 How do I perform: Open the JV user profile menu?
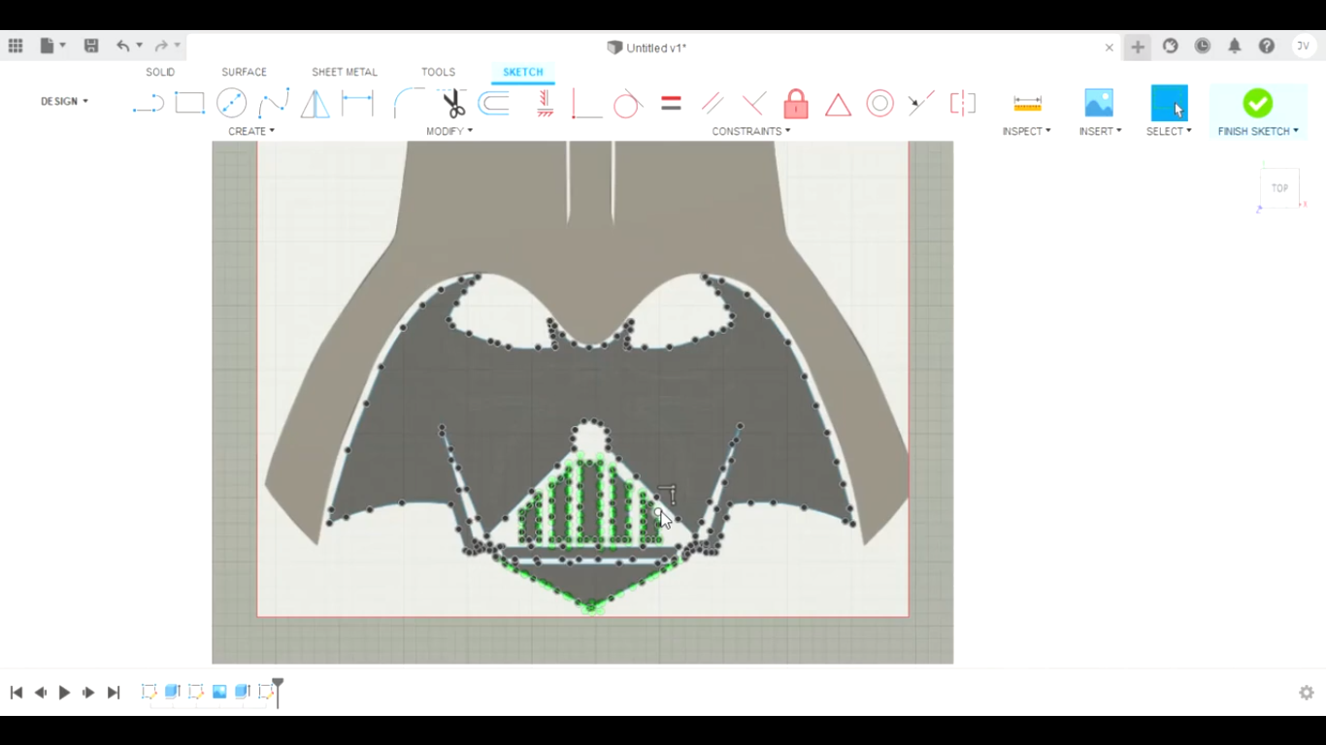click(1304, 46)
